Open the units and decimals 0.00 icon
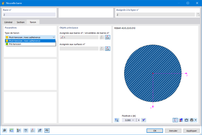 tap(11, 130)
